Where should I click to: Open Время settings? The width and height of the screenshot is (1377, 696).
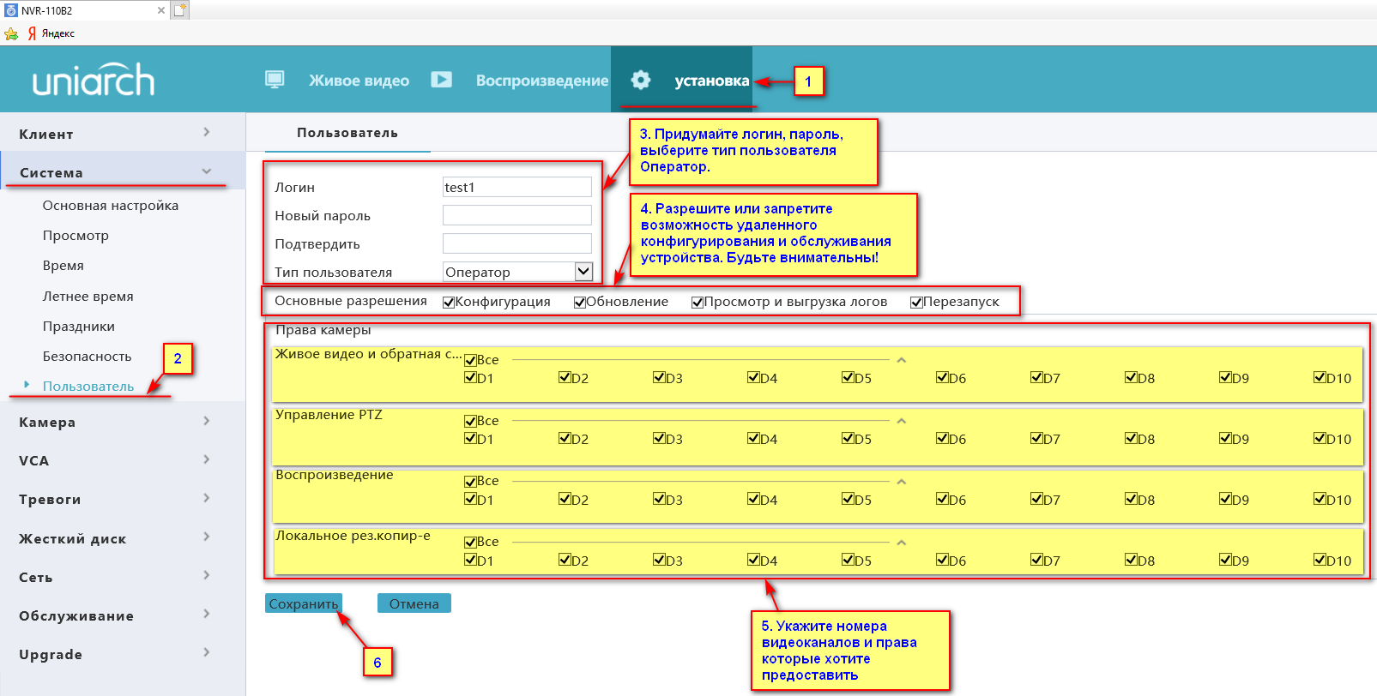[x=63, y=266]
